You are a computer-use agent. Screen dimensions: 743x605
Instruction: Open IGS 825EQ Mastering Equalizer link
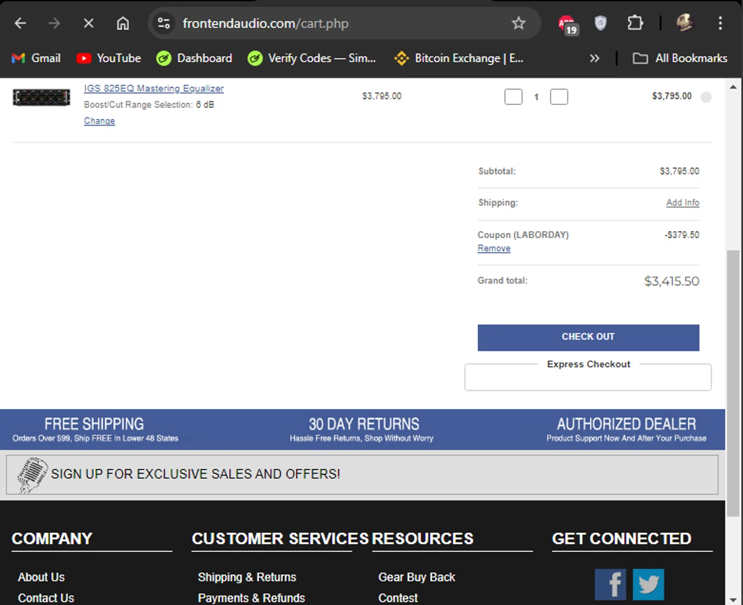[154, 88]
